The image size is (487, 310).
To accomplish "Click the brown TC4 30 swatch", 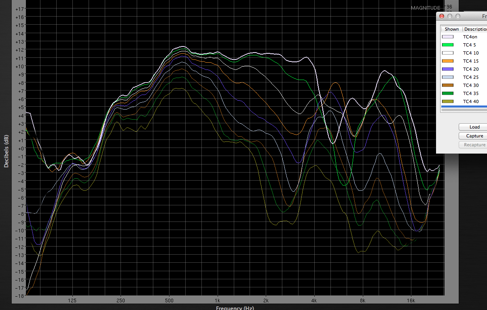I will (x=448, y=85).
